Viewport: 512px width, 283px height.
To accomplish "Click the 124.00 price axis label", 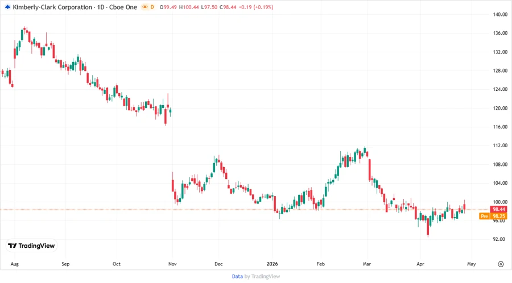I will [500, 89].
